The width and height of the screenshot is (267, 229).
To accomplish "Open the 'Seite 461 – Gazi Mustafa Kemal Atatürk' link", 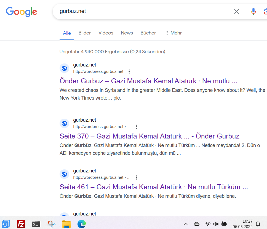I will click(154, 187).
